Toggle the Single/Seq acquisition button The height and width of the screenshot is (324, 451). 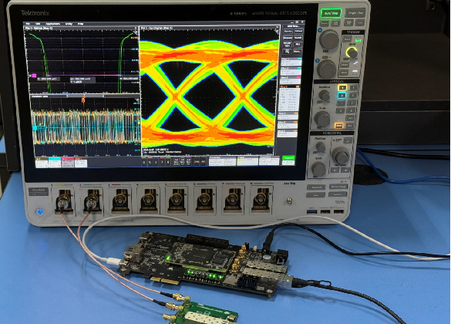click(356, 13)
